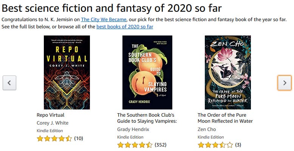Click the previous carousel arrow button

(9, 83)
